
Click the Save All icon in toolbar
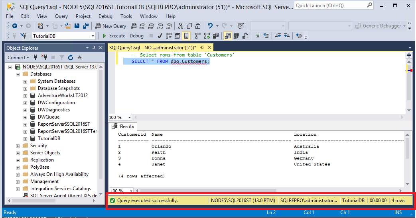pyautogui.click(x=85, y=26)
